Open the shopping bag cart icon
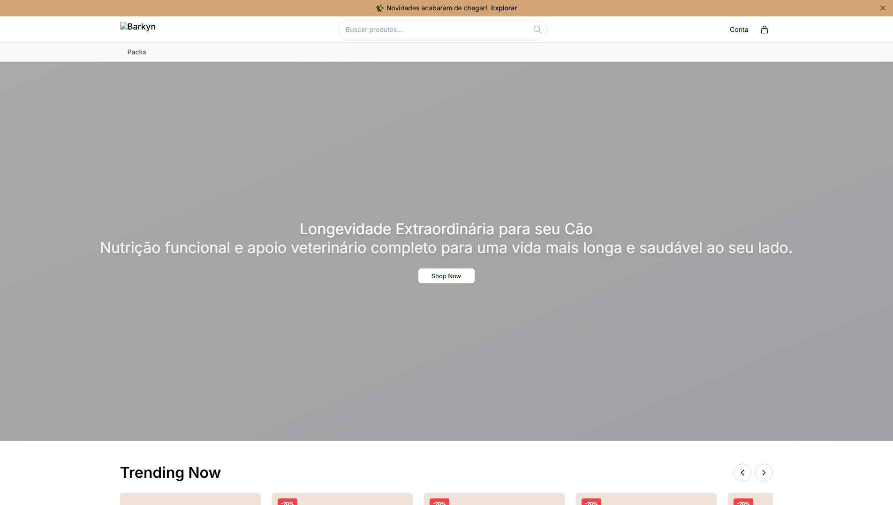Viewport: 893px width, 505px height. 764,30
